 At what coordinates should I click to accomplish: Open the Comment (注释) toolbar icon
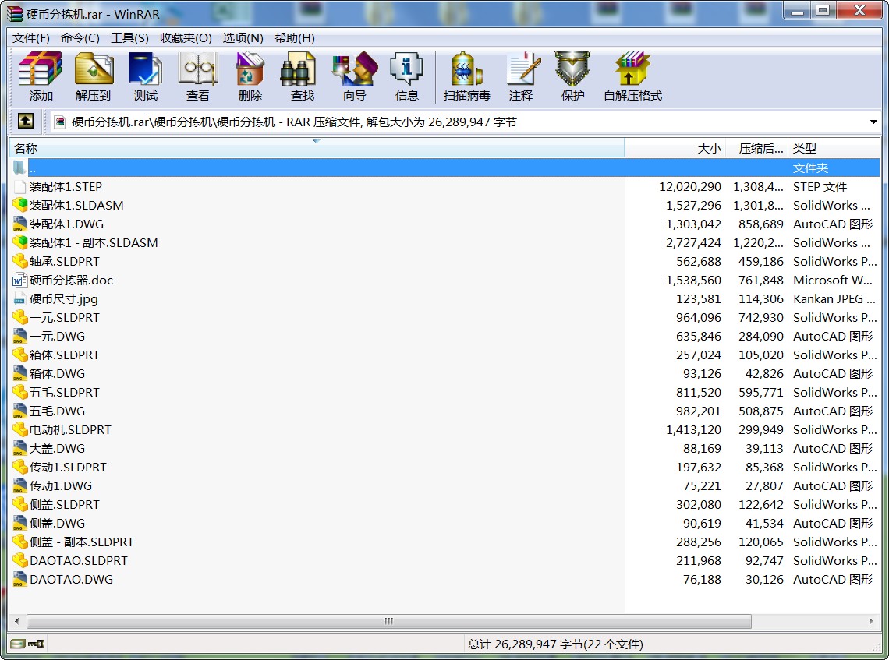[x=521, y=76]
